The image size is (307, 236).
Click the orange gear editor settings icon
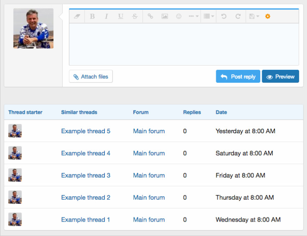click(268, 16)
